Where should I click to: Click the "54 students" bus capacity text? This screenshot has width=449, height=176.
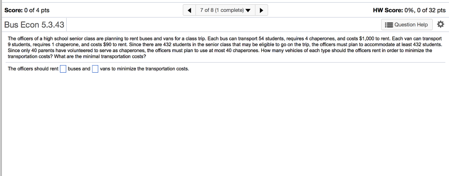pyautogui.click(x=271, y=39)
